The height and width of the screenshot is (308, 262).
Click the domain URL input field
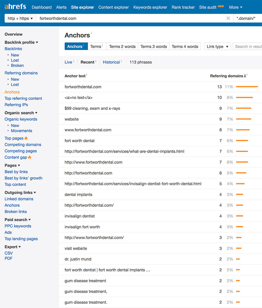point(131,18)
